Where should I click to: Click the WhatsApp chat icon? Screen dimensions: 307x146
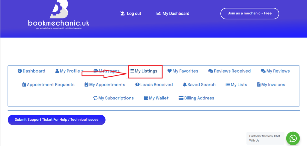pyautogui.click(x=293, y=138)
